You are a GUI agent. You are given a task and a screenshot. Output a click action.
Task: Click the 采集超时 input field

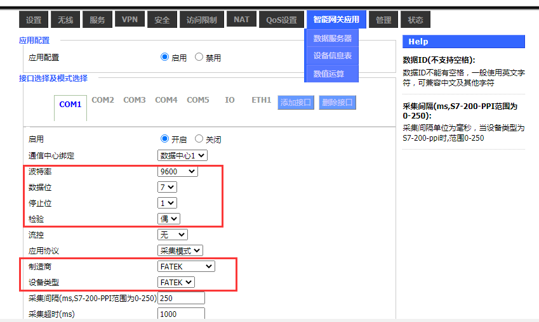[x=181, y=314]
